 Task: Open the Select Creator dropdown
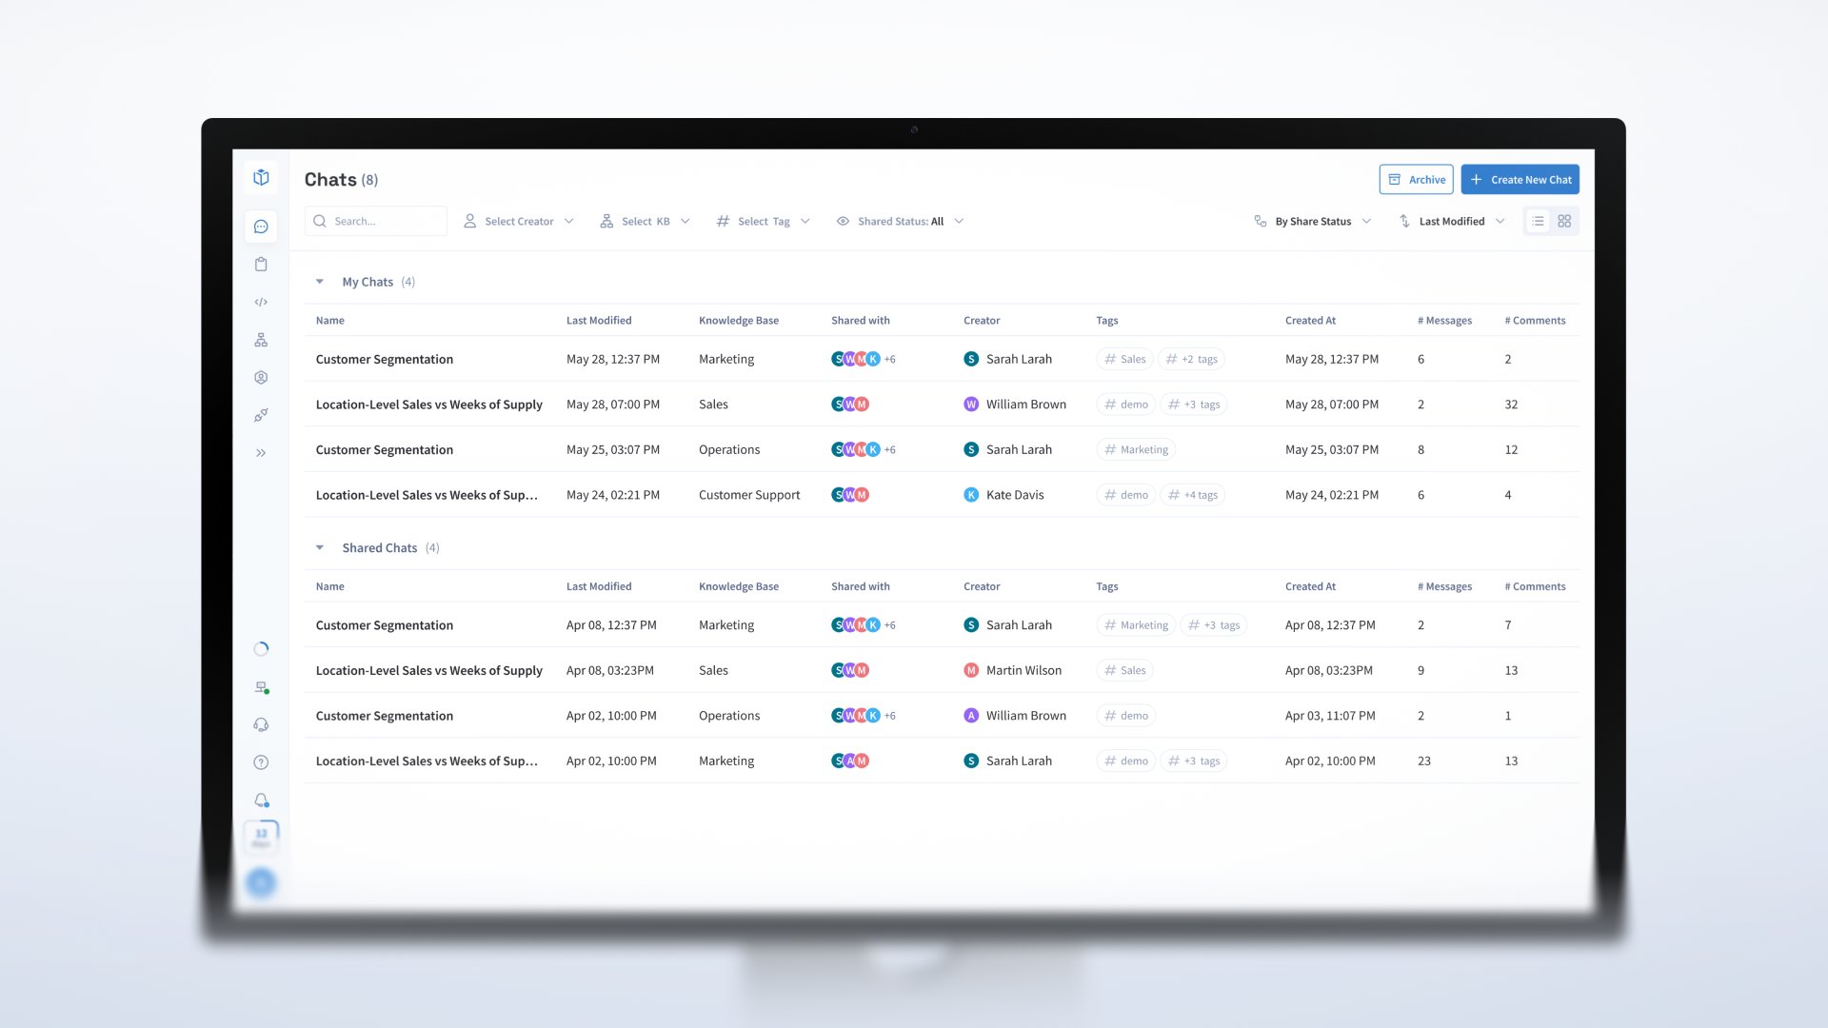[x=519, y=221]
